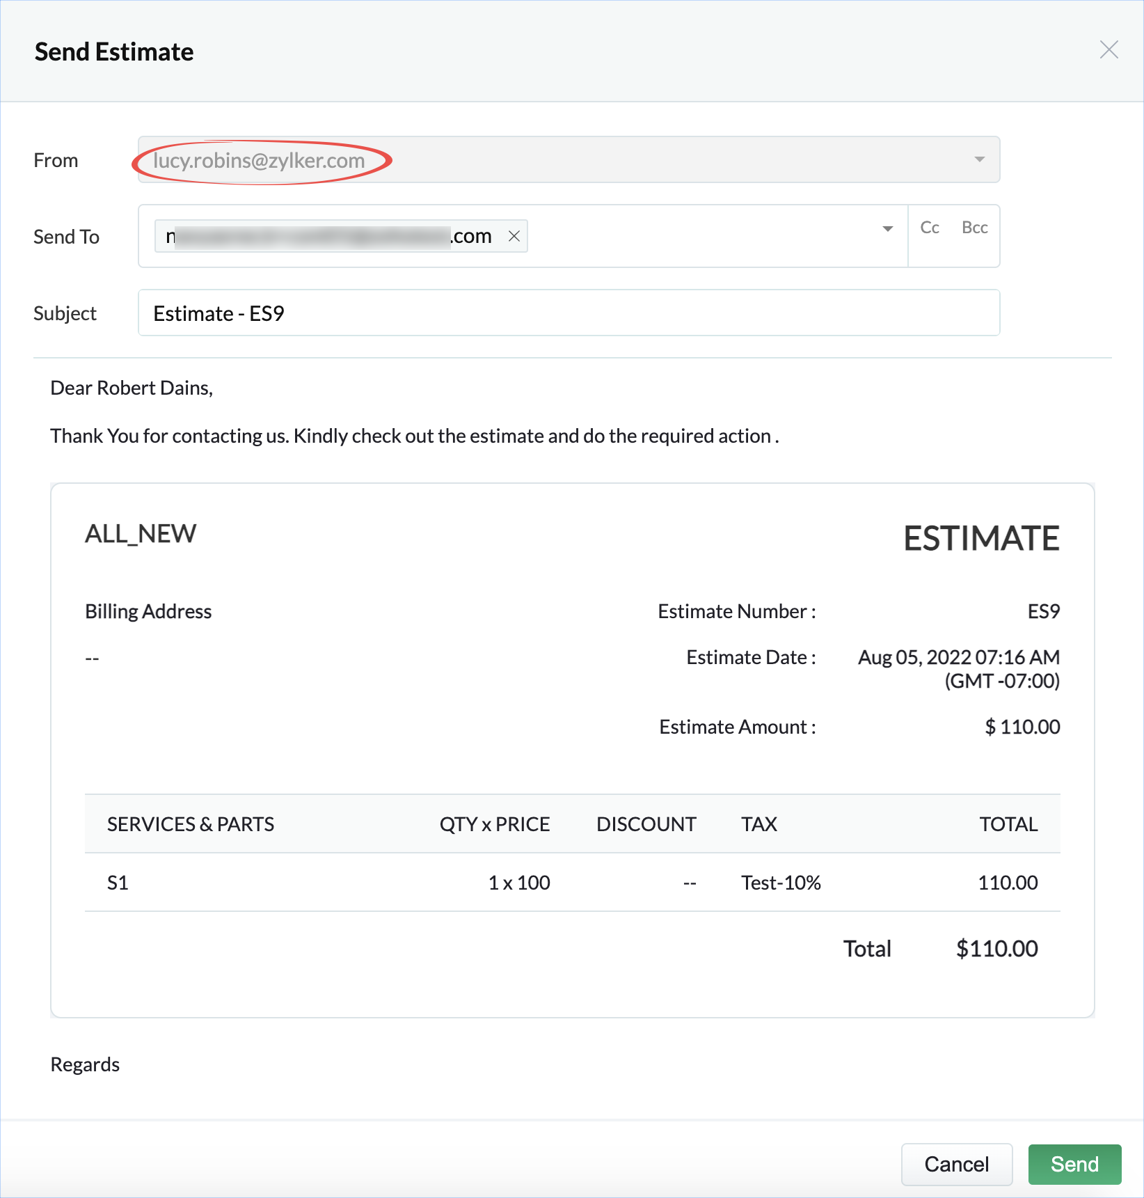Add a Cc recipient
Image resolution: width=1144 pixels, height=1198 pixels.
coord(930,228)
